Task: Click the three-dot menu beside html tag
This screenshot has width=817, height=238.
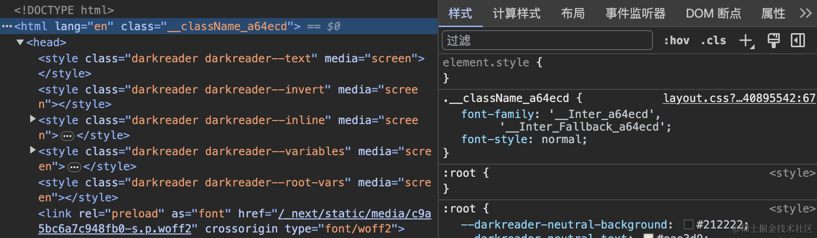Action: click(7, 27)
